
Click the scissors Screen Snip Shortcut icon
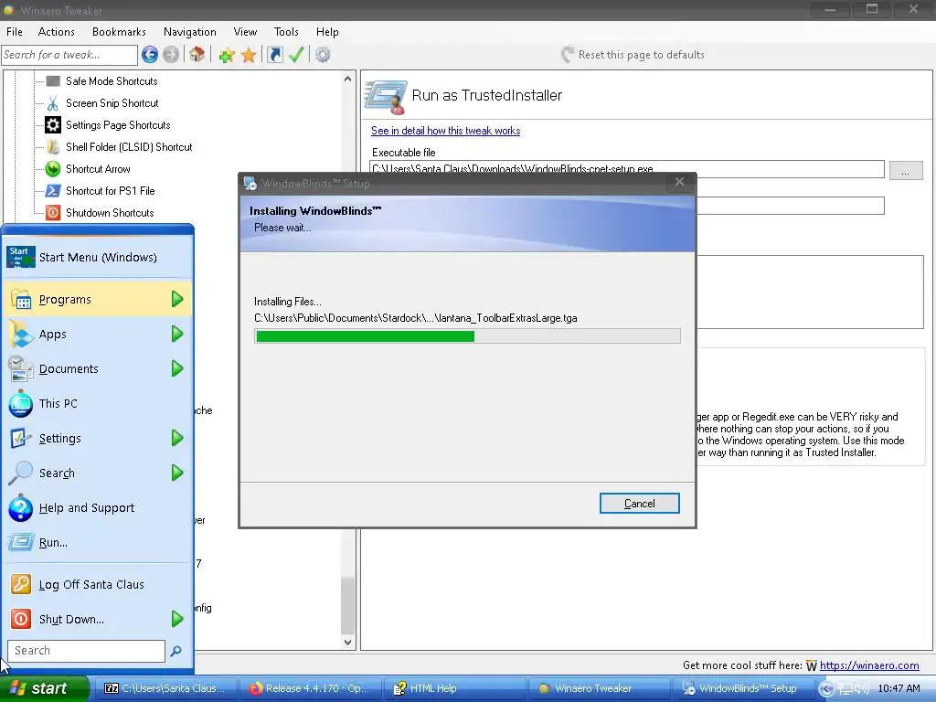pos(53,103)
